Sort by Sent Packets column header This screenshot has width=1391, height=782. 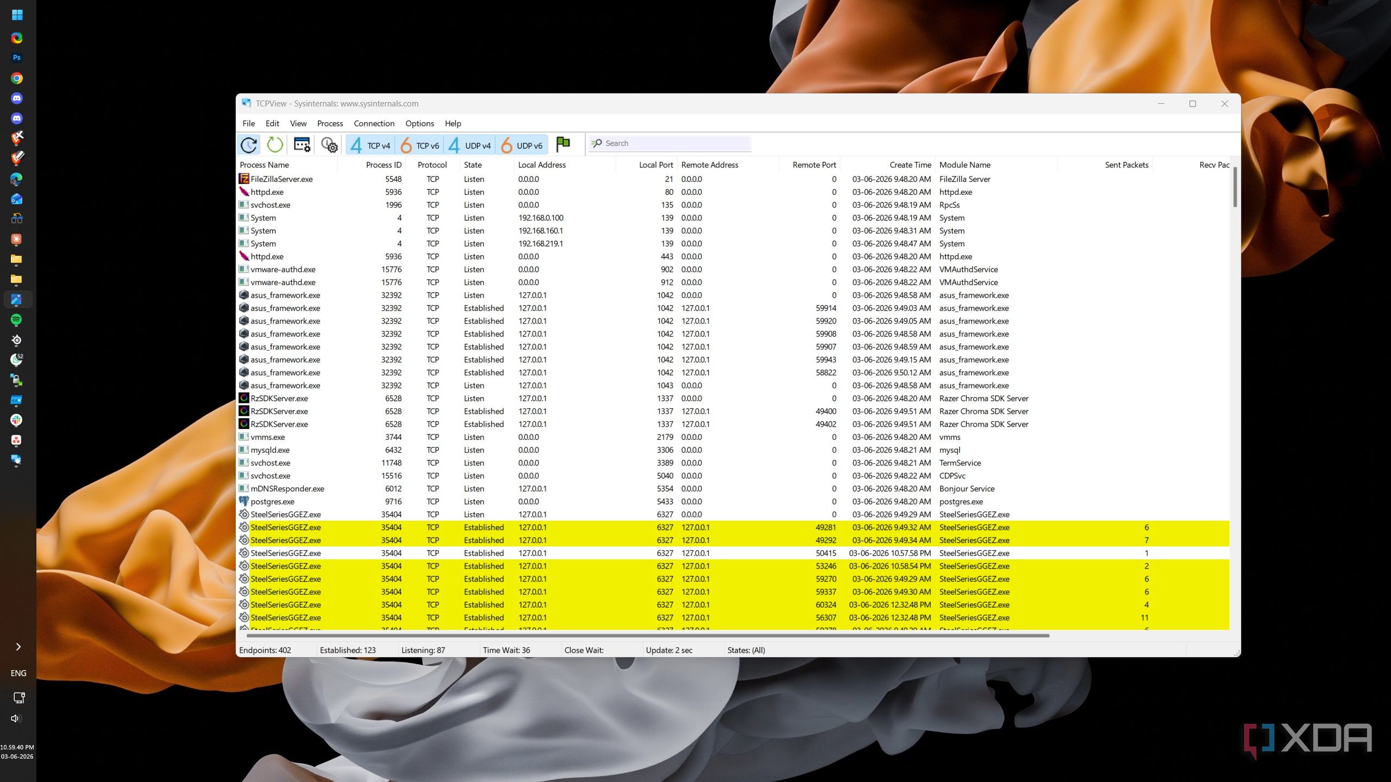[x=1105, y=165]
